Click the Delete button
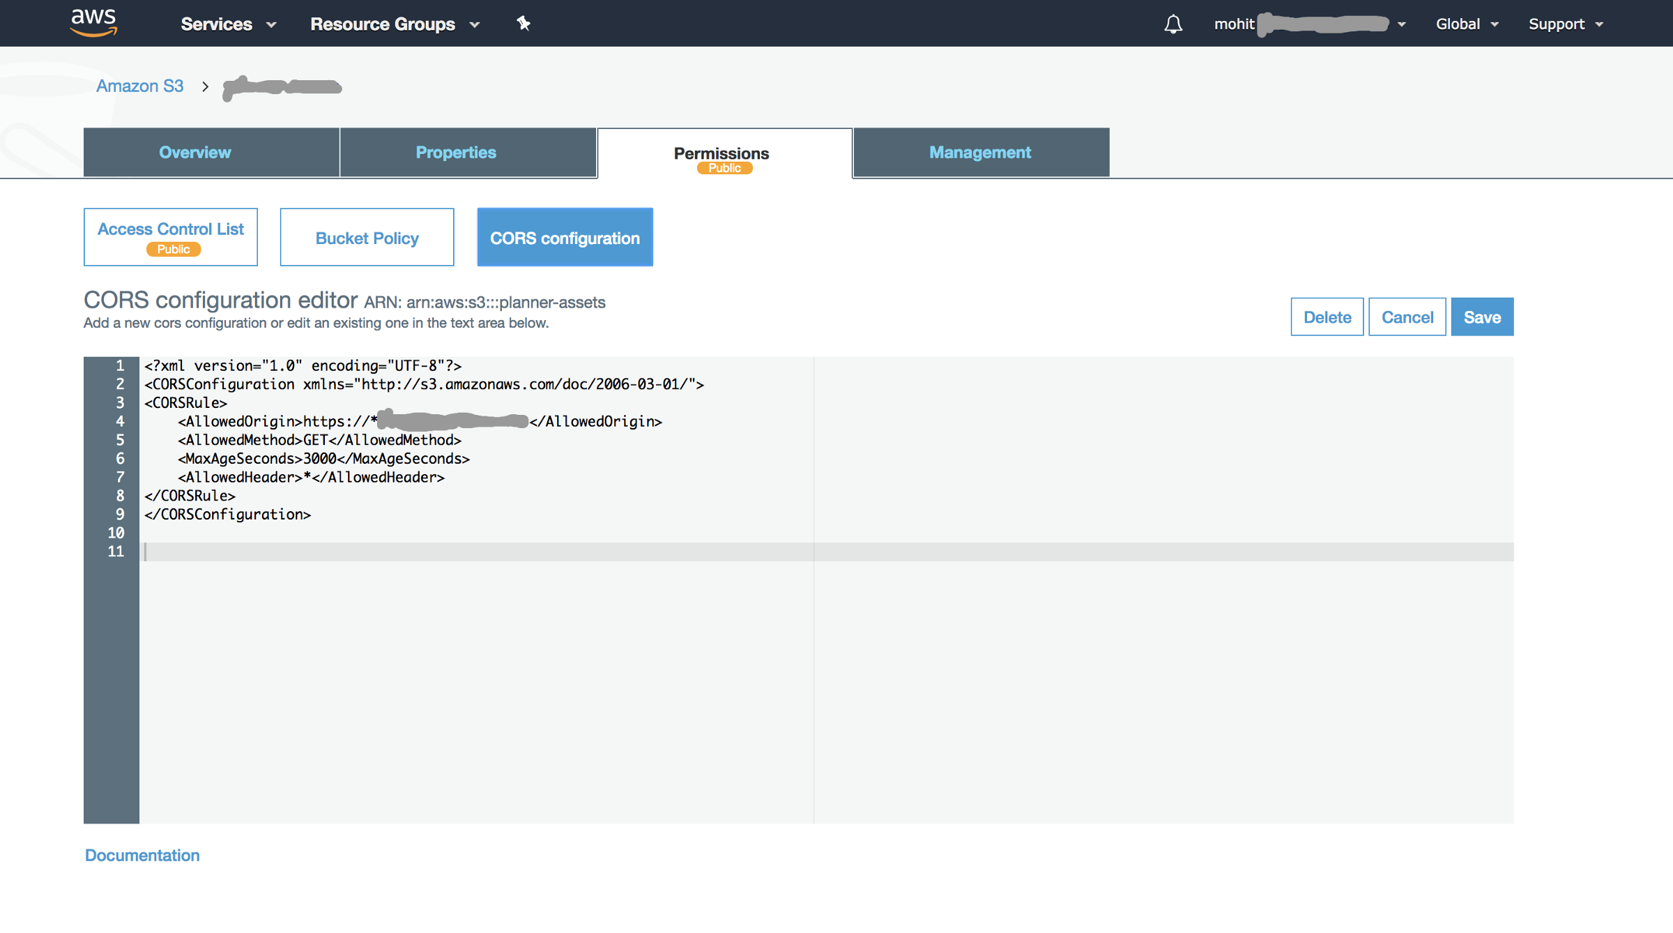Viewport: 1673px width, 933px height. click(x=1327, y=317)
